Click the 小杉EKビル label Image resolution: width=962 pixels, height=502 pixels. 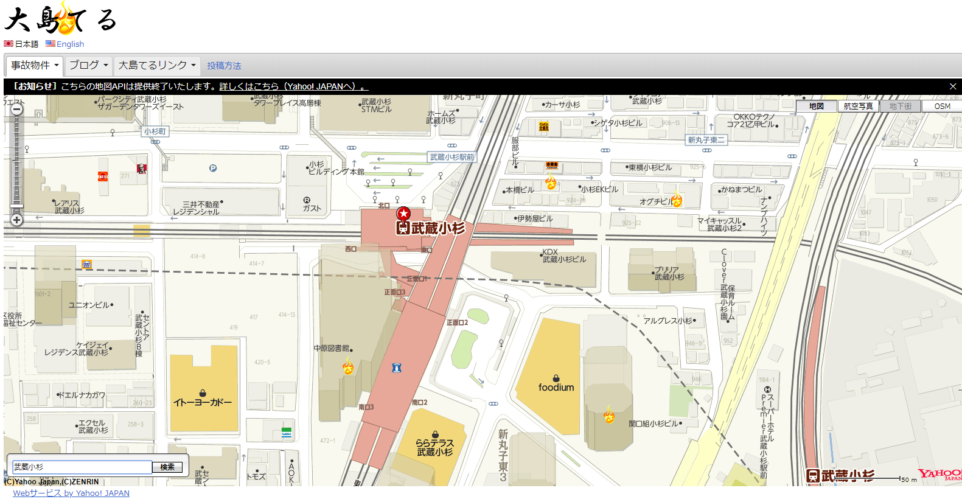(x=599, y=189)
